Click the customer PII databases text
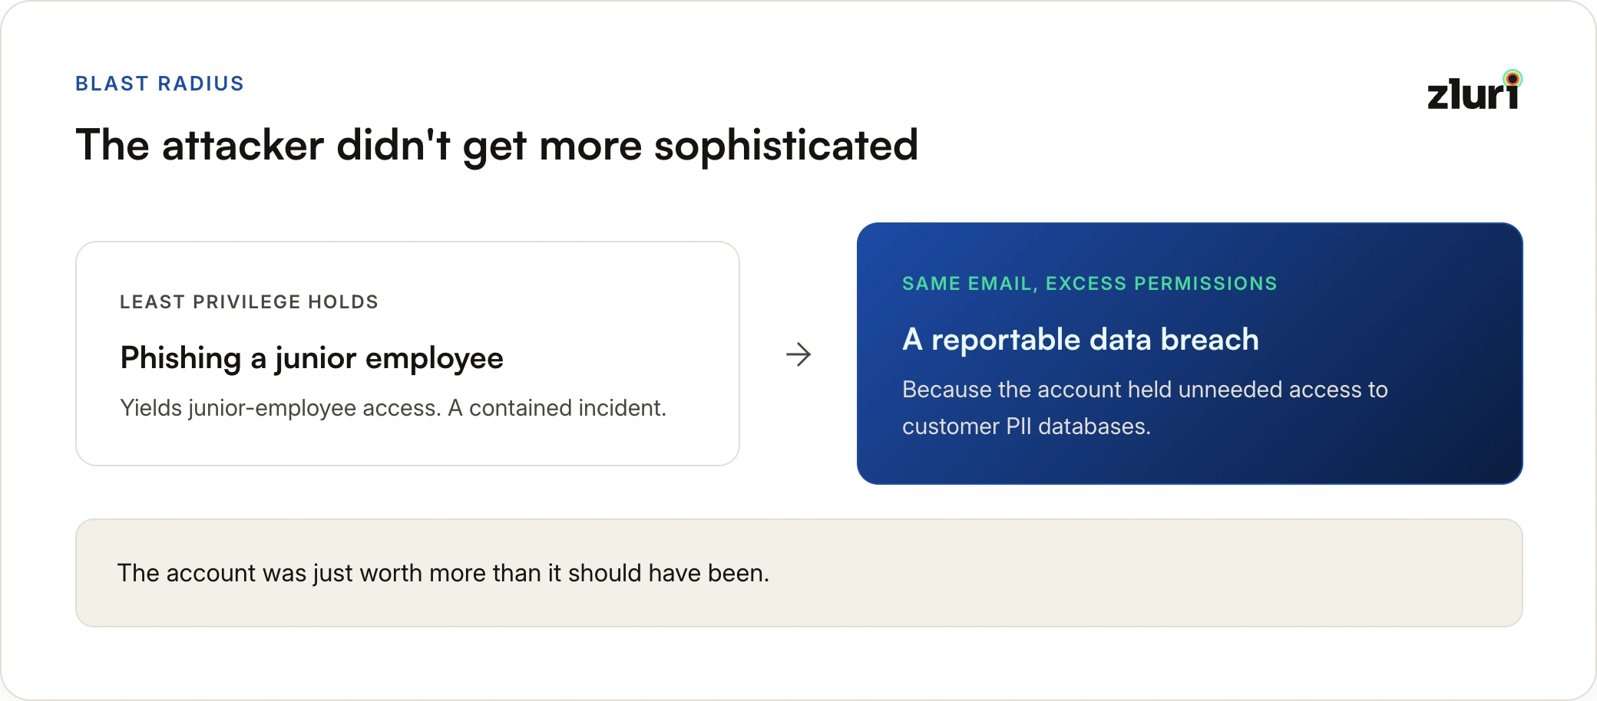This screenshot has height=701, width=1597. click(x=1027, y=426)
